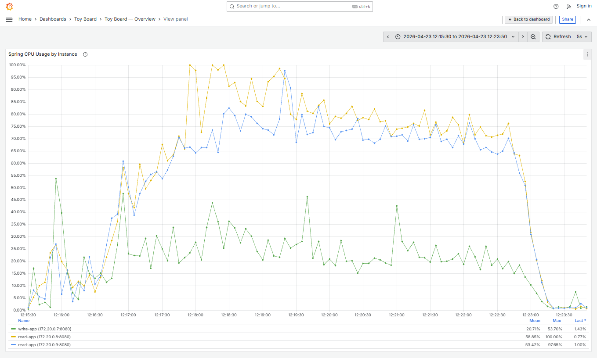Focus the Search or jump to field
Screen dimensions: 597x358
300,6
